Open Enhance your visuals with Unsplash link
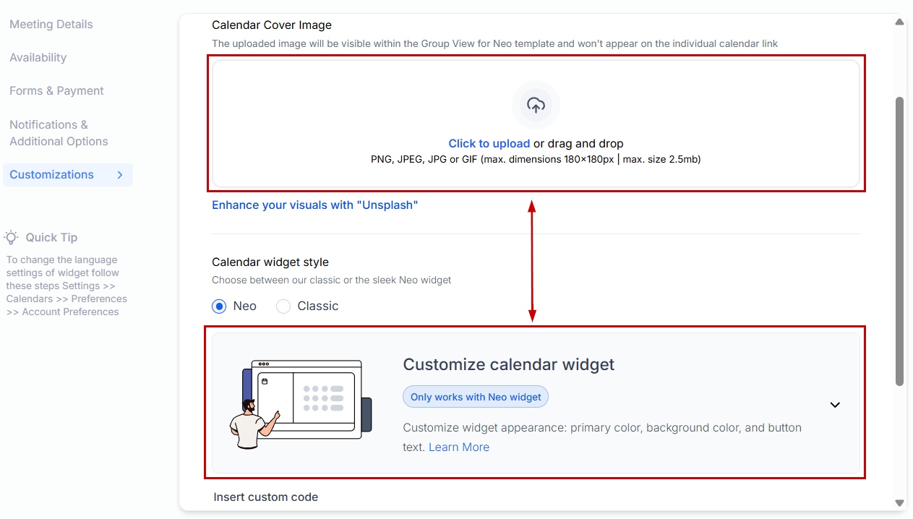Image resolution: width=913 pixels, height=519 pixels. pos(315,205)
